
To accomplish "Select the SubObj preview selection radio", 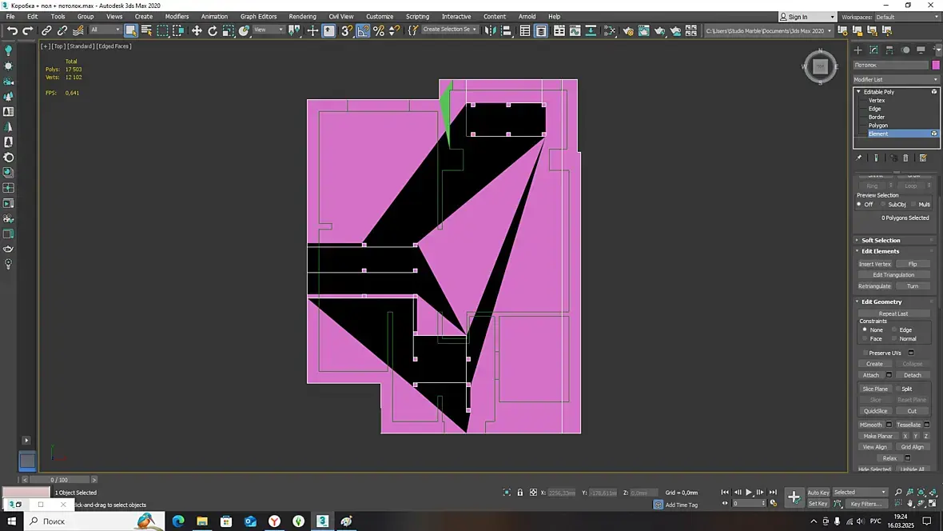I will (883, 205).
